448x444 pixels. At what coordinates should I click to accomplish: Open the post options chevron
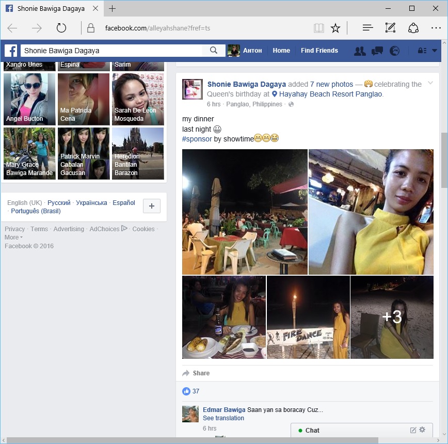[430, 84]
